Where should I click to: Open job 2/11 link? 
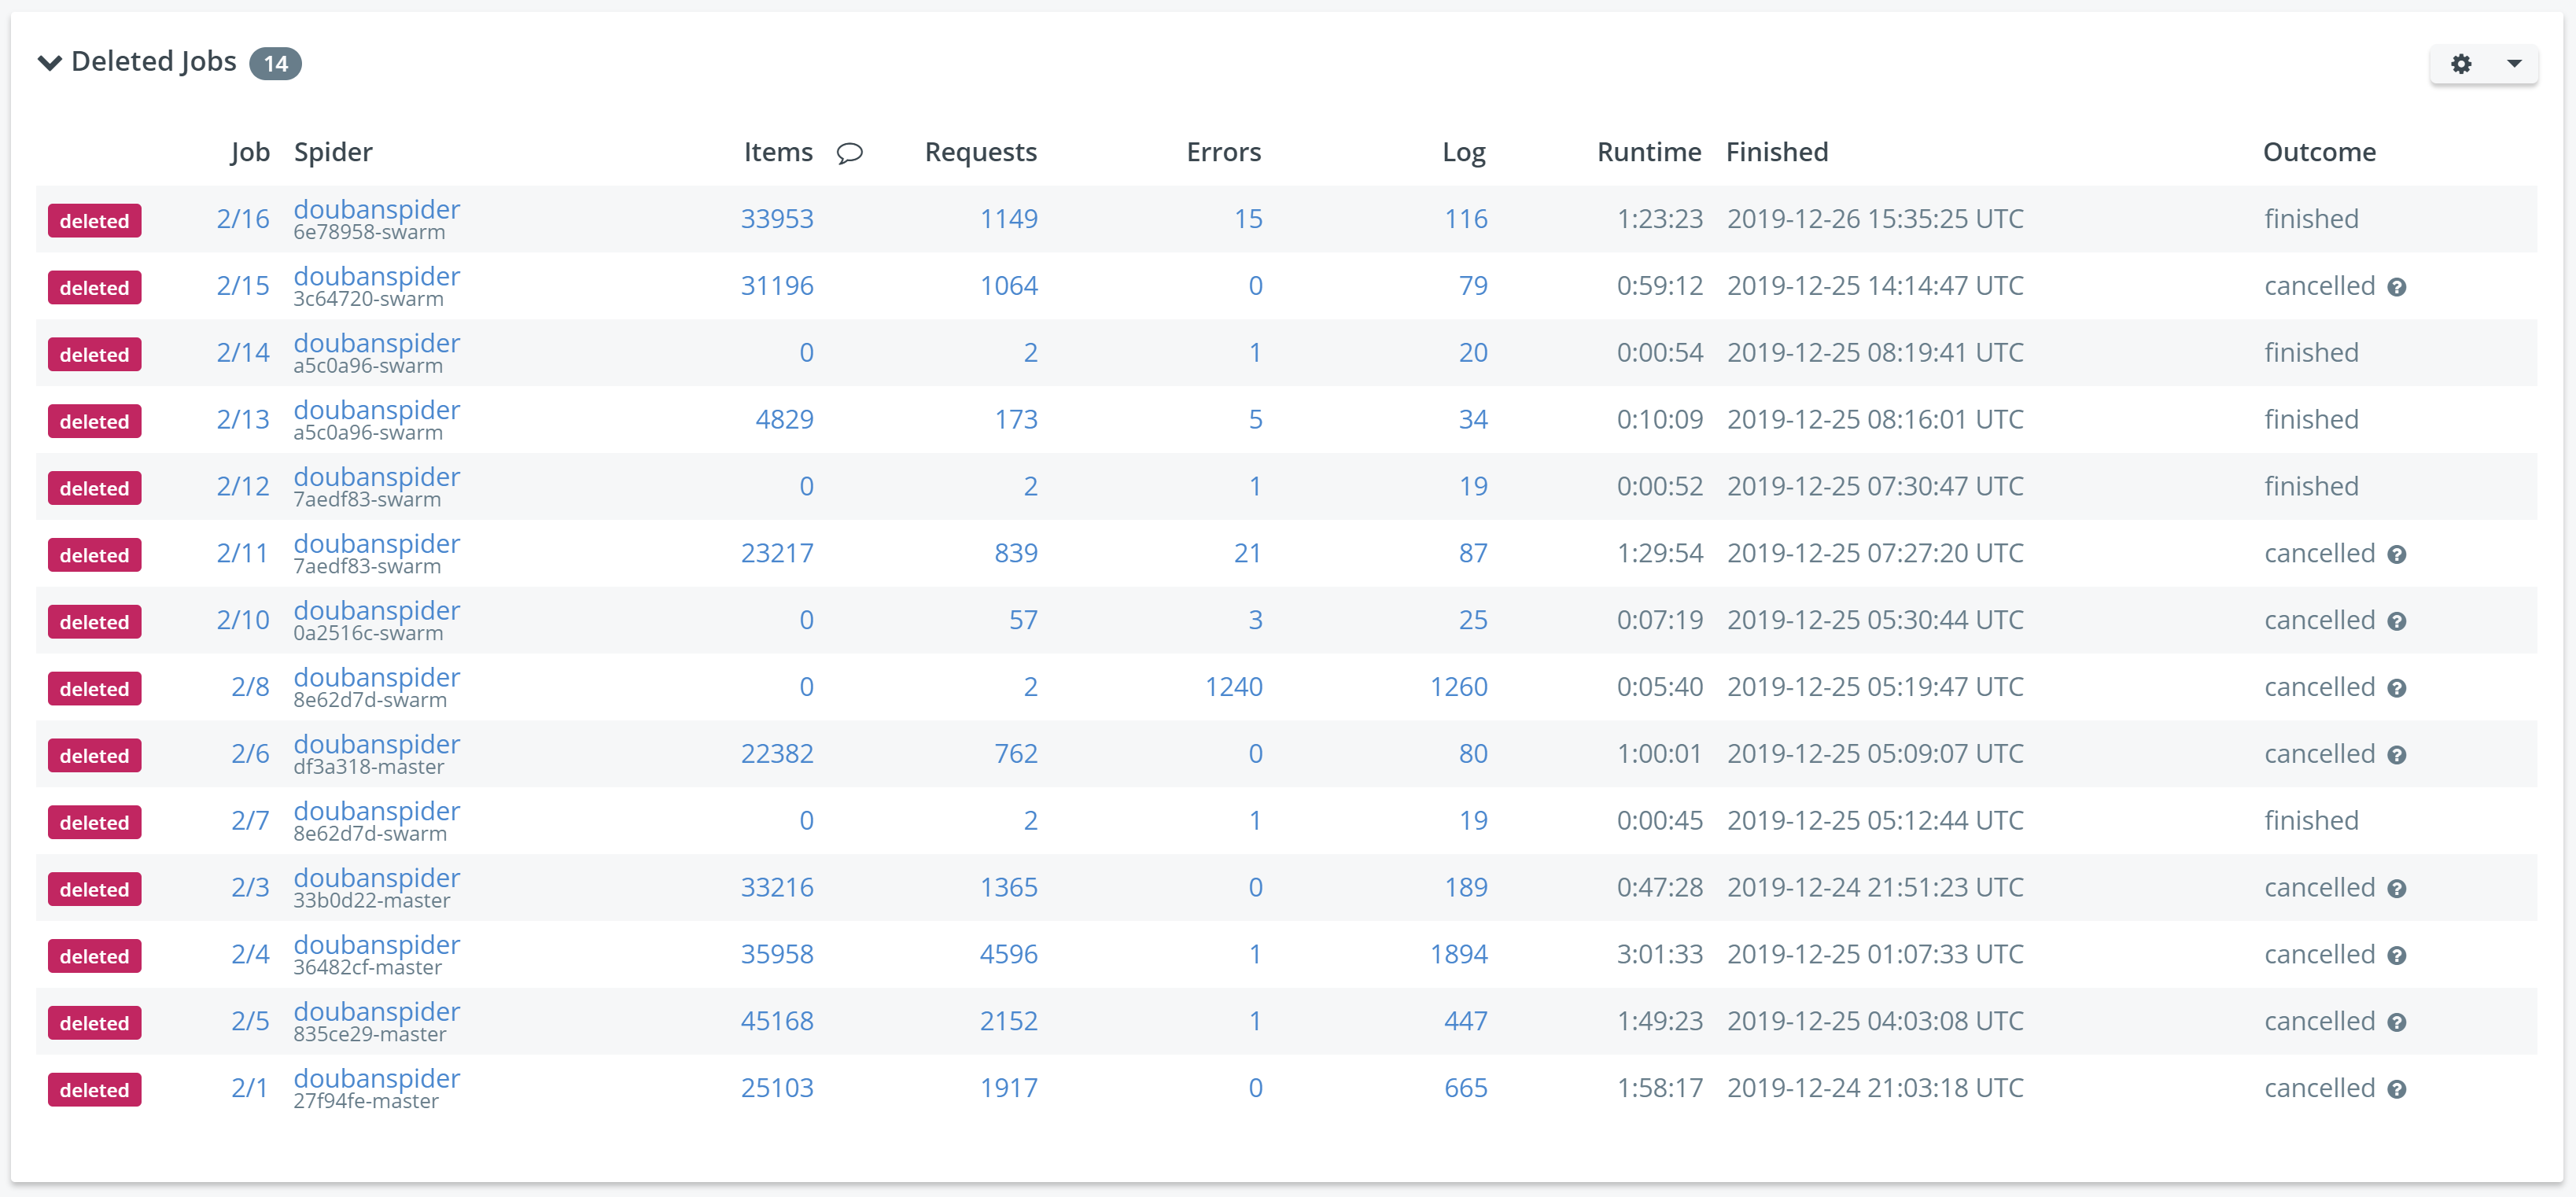[243, 553]
